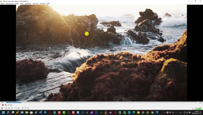Screen dimensions: 203x115
Task: Toggle random shuffle playback
Action: pyautogui.click(x=28, y=108)
